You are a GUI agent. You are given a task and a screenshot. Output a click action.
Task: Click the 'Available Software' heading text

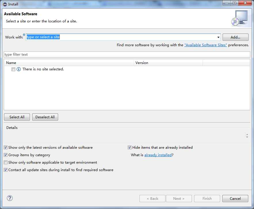tap(21, 14)
